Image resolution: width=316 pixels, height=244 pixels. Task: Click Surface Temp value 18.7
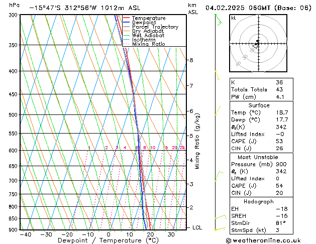click(x=282, y=112)
